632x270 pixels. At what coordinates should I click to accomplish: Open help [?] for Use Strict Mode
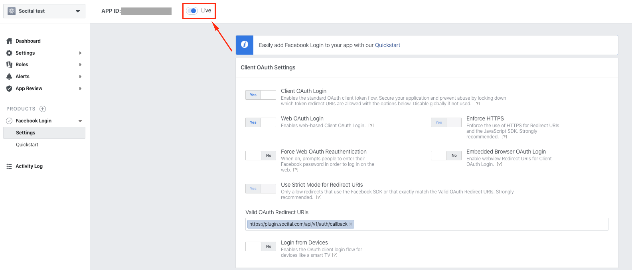point(319,197)
